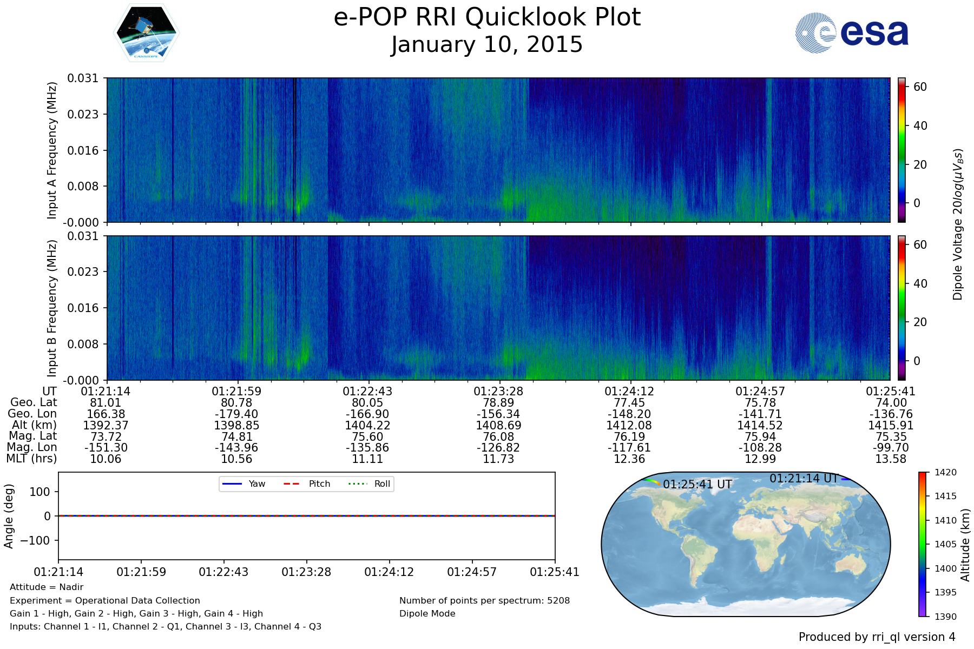Click the Input B dipole voltage colorbar

901,308
